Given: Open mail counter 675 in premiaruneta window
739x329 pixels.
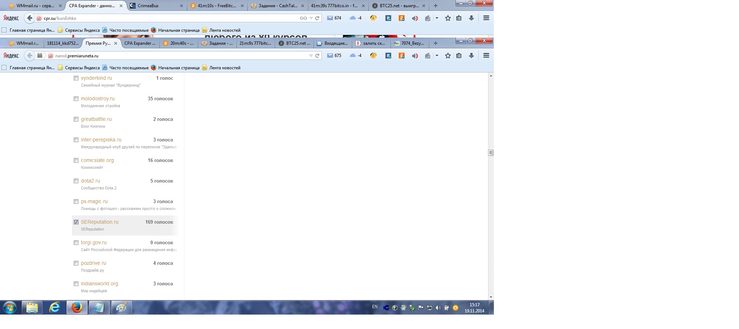Looking at the screenshot, I should [x=334, y=56].
